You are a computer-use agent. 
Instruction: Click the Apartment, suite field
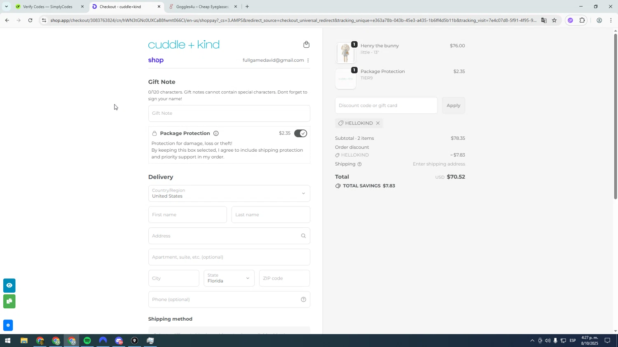pyautogui.click(x=229, y=257)
